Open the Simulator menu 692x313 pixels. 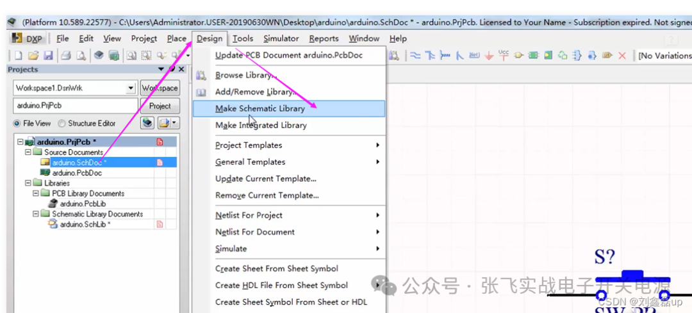281,39
